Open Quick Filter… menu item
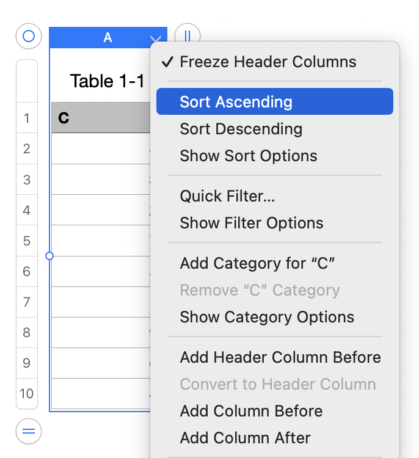 [x=227, y=196]
